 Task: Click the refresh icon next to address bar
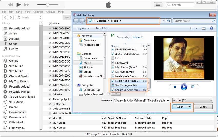(x=169, y=21)
